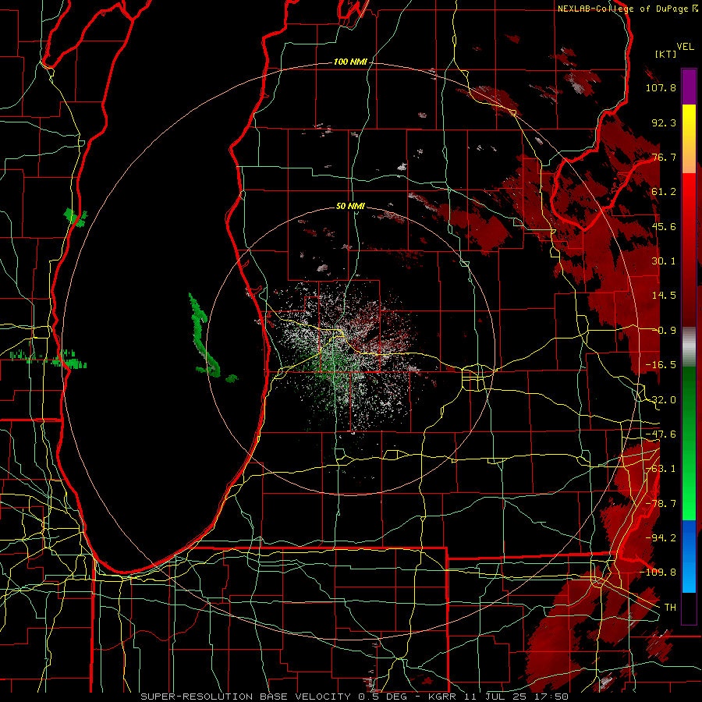Click the 107.8 value on velocity scale

point(661,87)
